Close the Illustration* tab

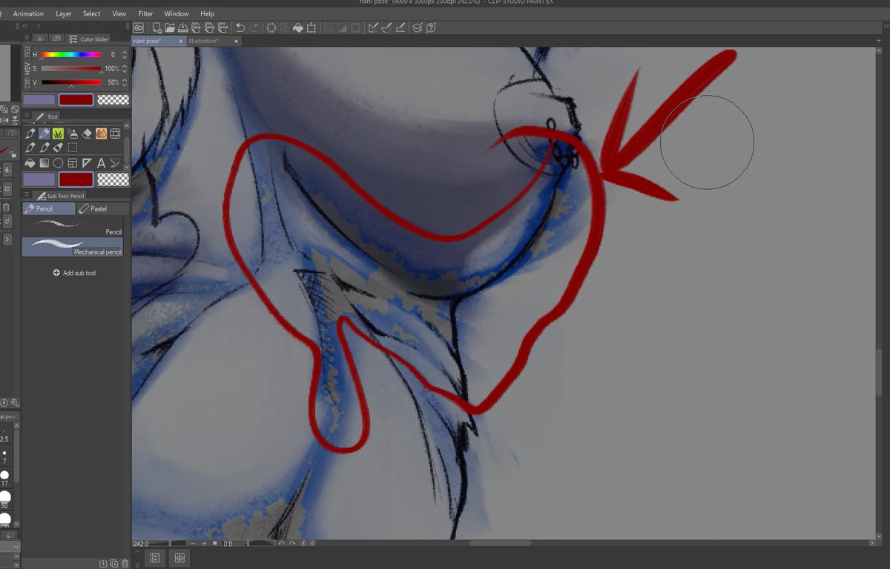pyautogui.click(x=237, y=41)
